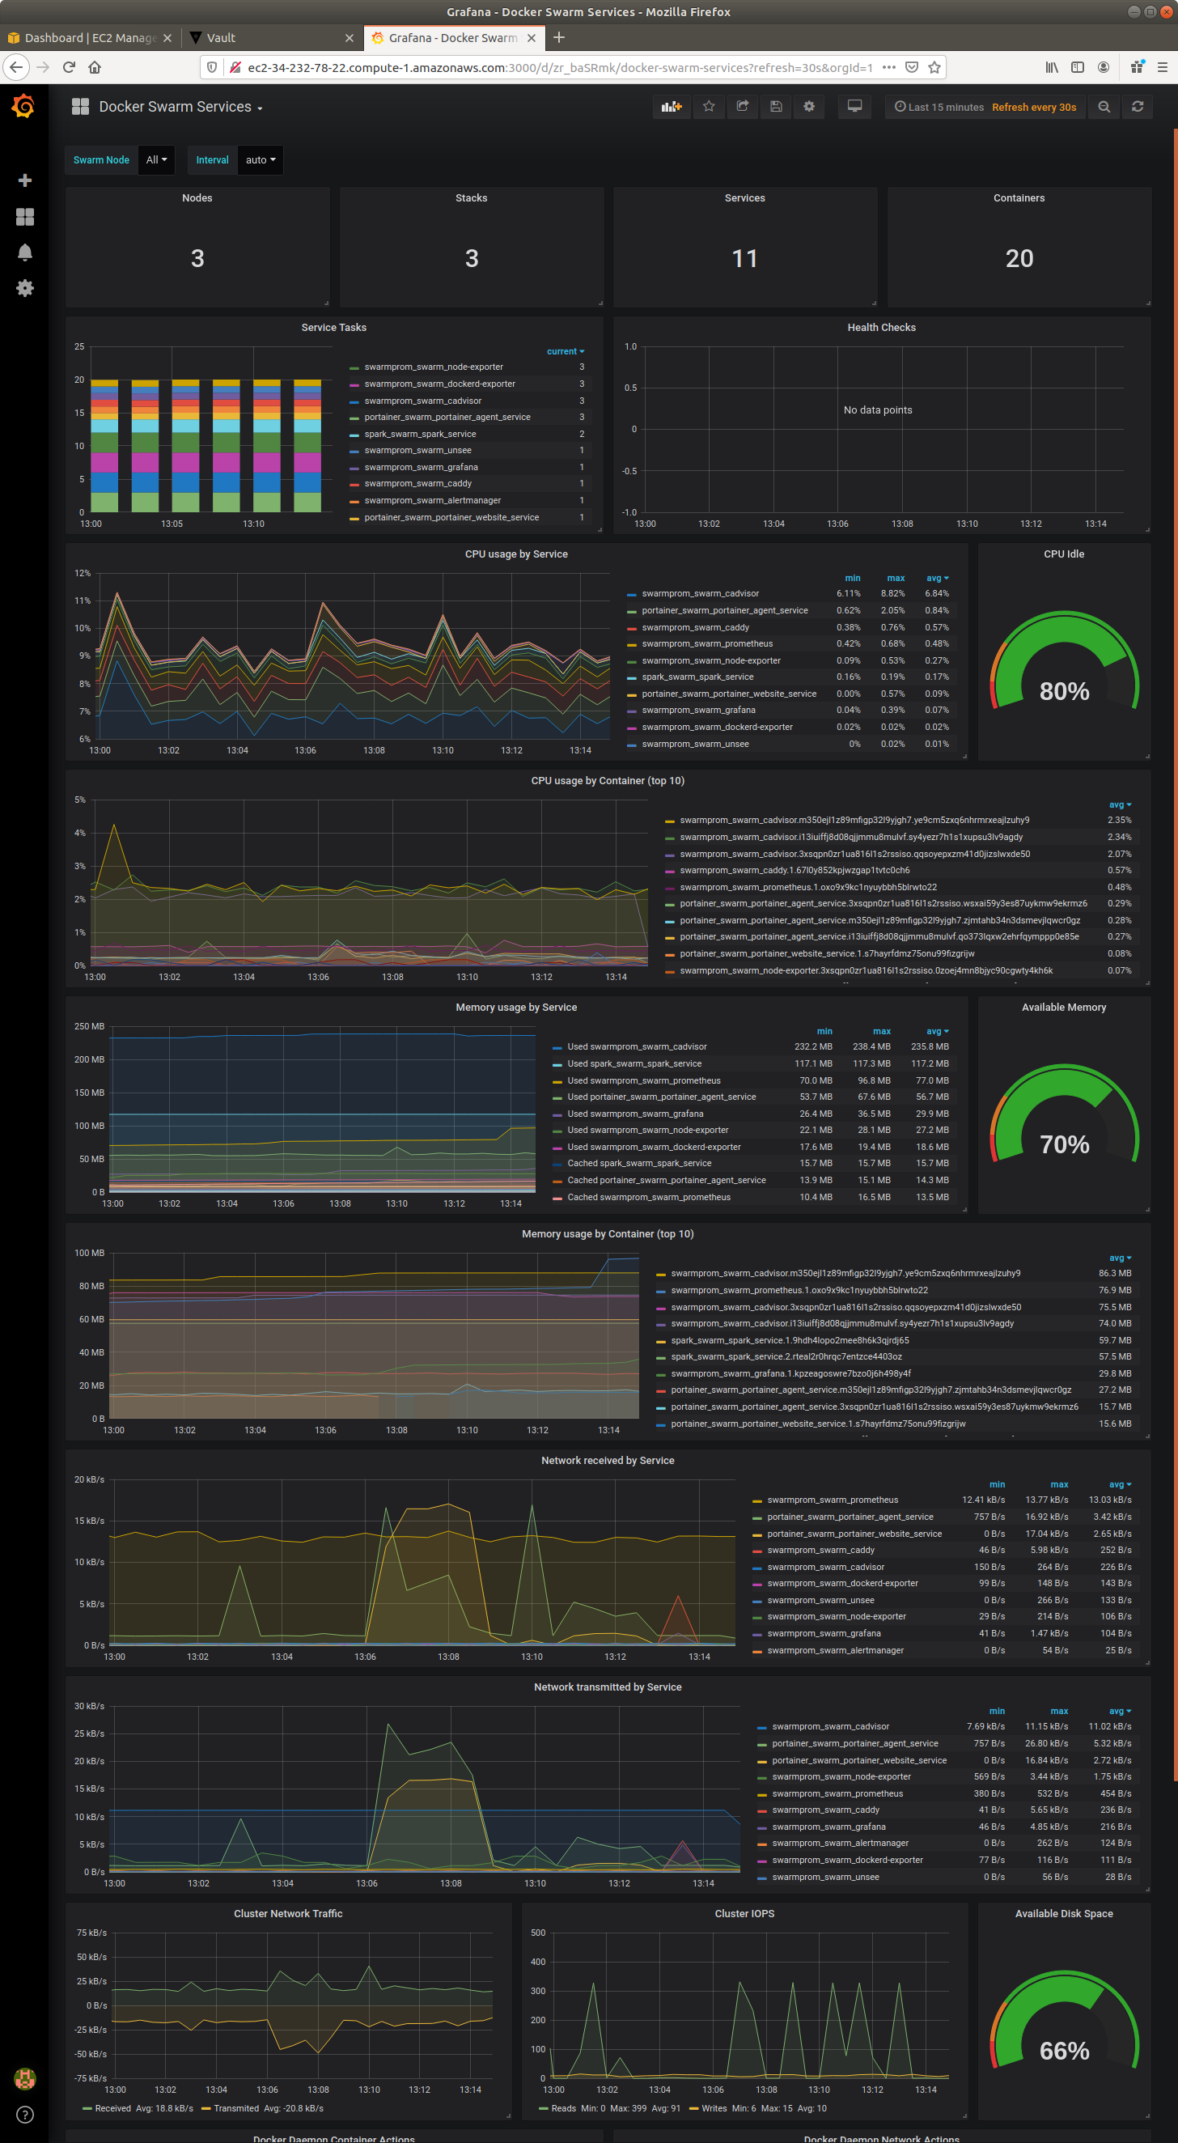
Task: Cycle view mode with monitor icon
Action: [854, 107]
